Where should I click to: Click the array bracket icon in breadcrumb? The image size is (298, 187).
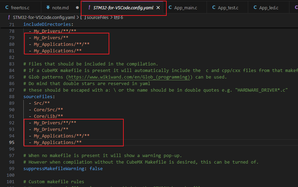[x=83, y=17]
